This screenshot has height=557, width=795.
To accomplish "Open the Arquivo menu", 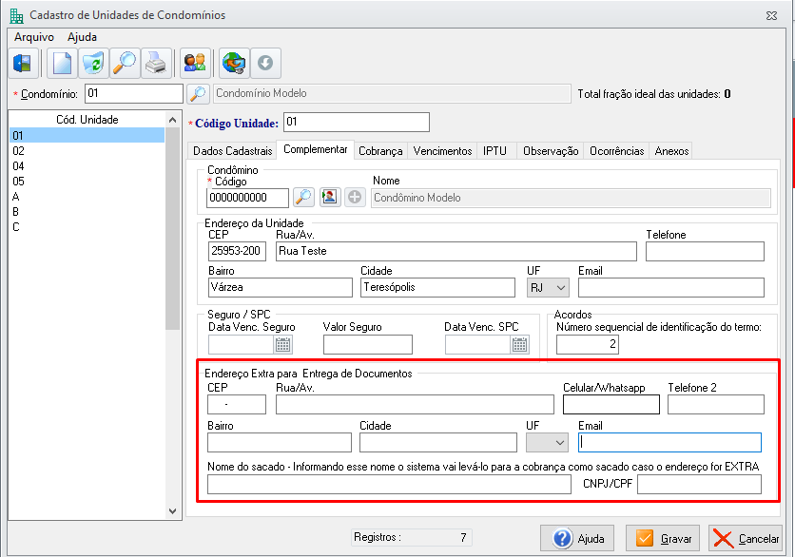I will (x=34, y=37).
